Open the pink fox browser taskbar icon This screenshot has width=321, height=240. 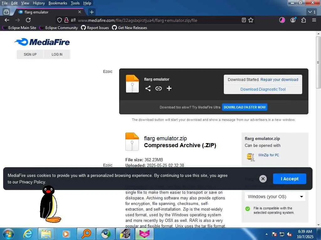point(144,234)
